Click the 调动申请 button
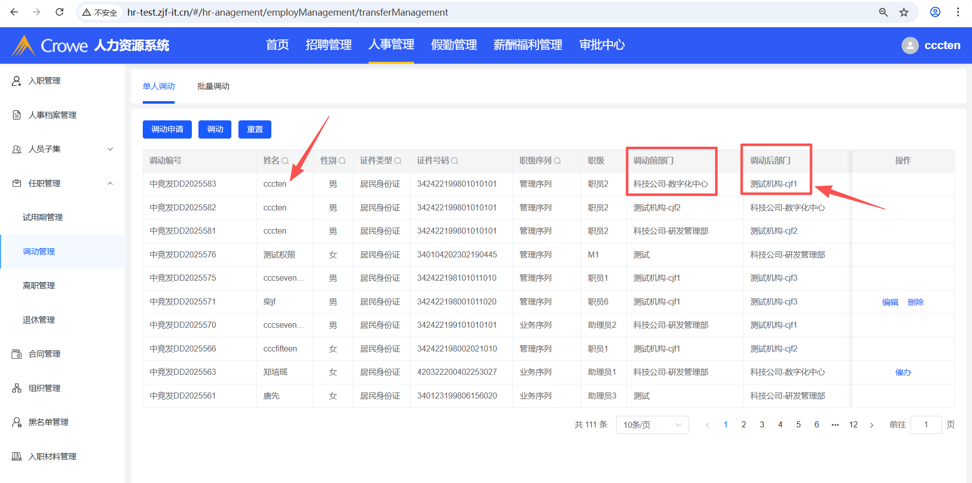The image size is (972, 483). tap(167, 129)
